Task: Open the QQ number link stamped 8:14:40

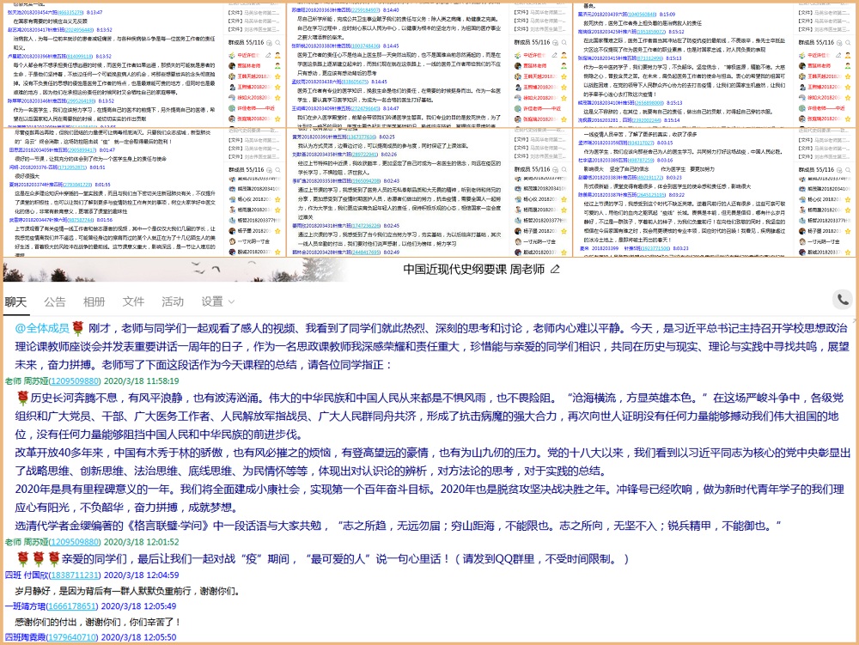Action: pyautogui.click(x=364, y=9)
